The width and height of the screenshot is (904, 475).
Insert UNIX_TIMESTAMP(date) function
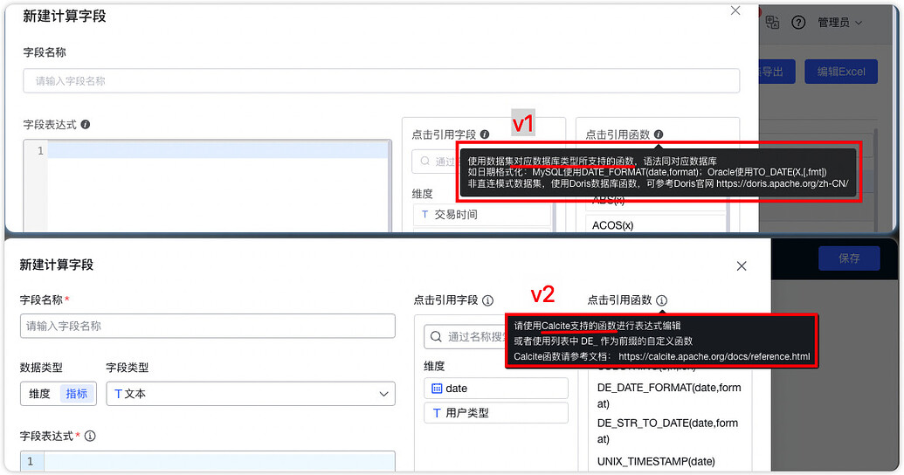click(656, 461)
